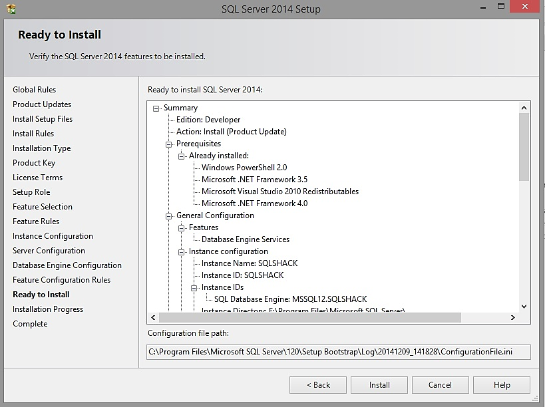The image size is (545, 407).
Task: Select the Global Rules step
Action: [x=35, y=90]
